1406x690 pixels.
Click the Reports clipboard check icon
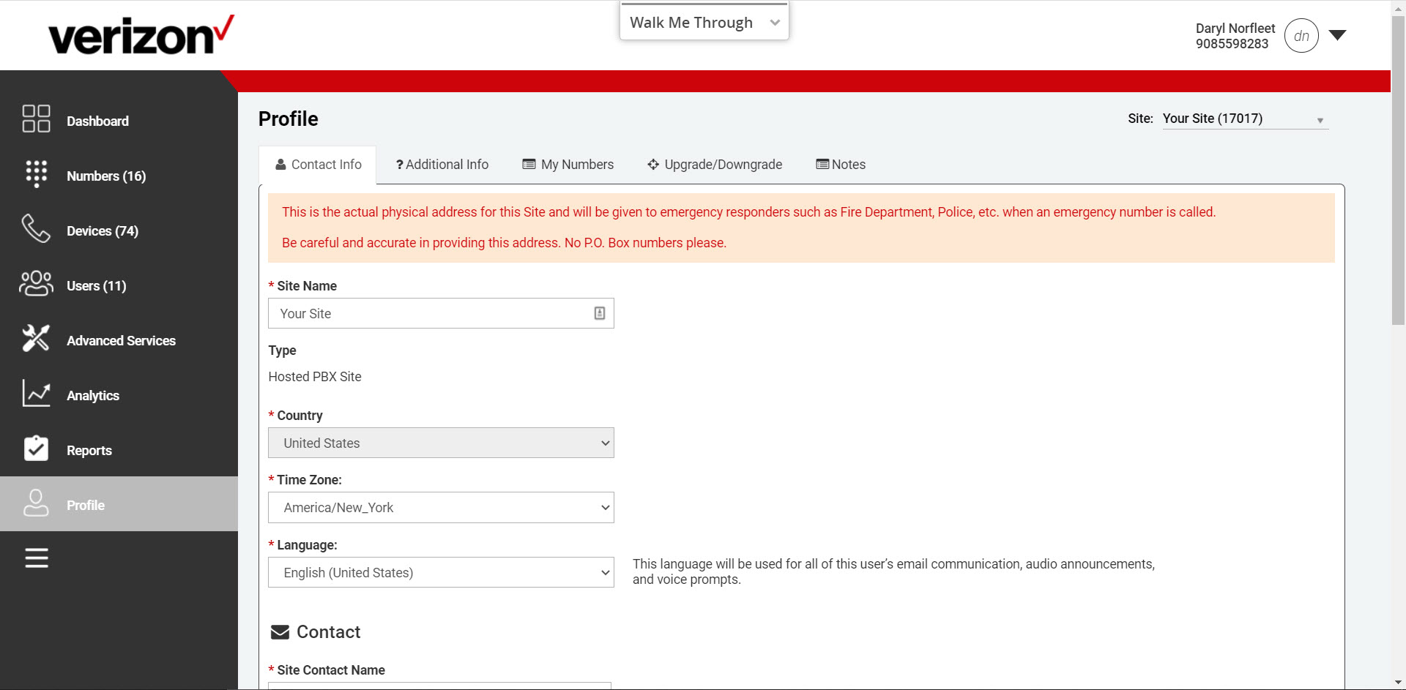coord(36,448)
